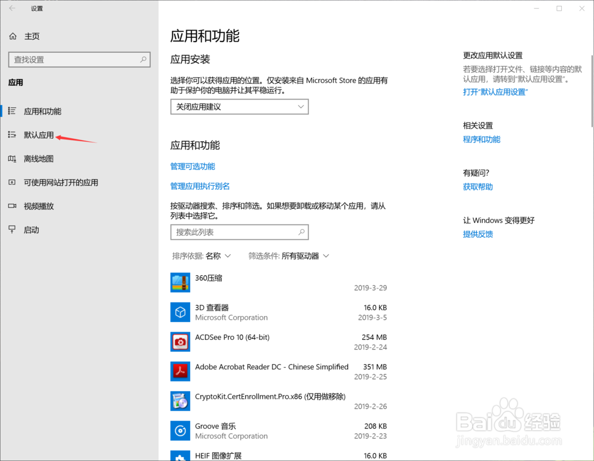
Task: Click the 351 MB size of Adobe Reader
Action: point(375,367)
